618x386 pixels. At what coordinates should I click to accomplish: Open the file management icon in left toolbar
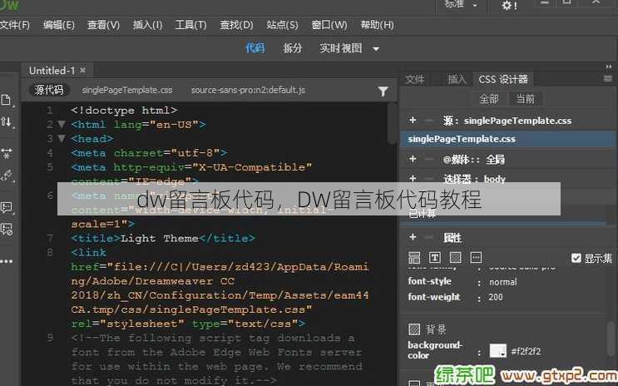(6, 100)
